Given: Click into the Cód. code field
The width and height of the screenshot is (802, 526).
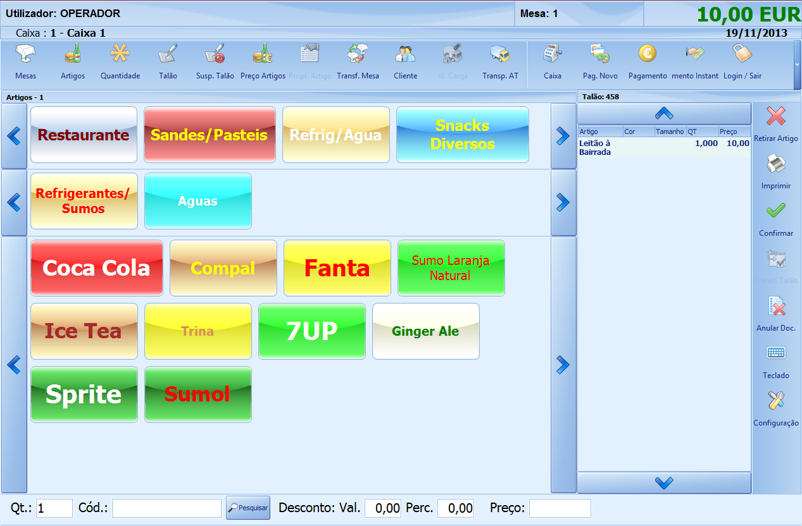Looking at the screenshot, I should pos(166,508).
